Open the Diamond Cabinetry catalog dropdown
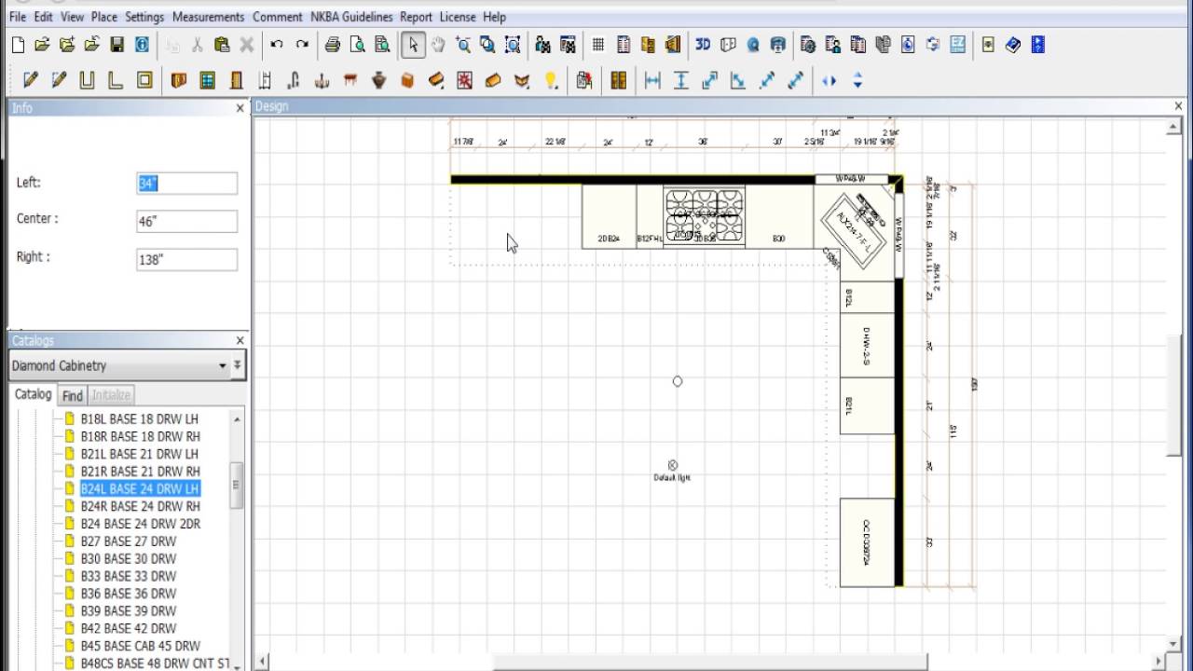This screenshot has width=1193, height=671. click(x=119, y=365)
